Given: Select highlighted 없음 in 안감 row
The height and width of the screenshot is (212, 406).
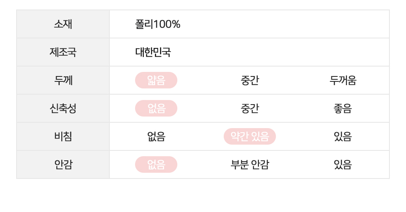Looking at the screenshot, I should click(156, 164).
